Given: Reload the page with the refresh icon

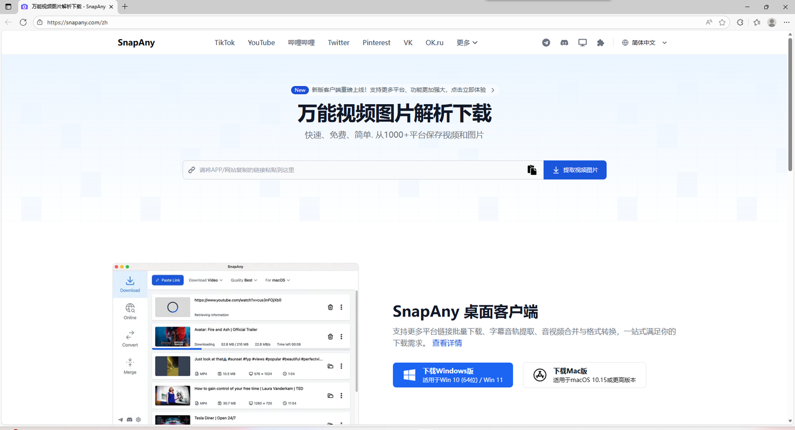Looking at the screenshot, I should click(23, 22).
